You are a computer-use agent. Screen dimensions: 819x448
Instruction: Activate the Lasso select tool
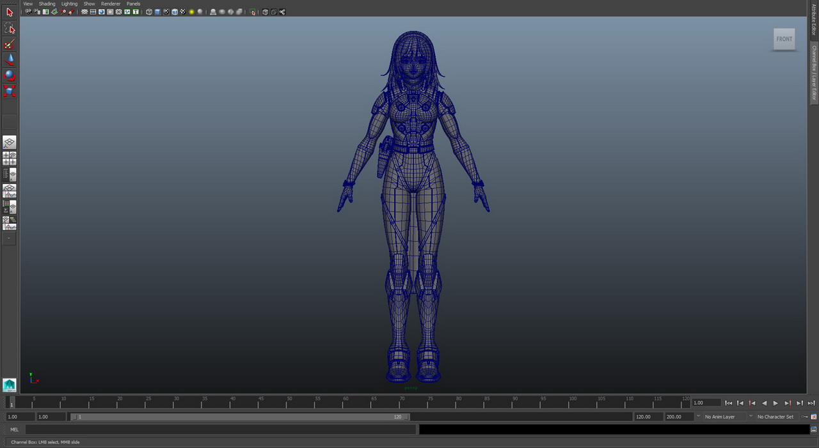pos(10,28)
